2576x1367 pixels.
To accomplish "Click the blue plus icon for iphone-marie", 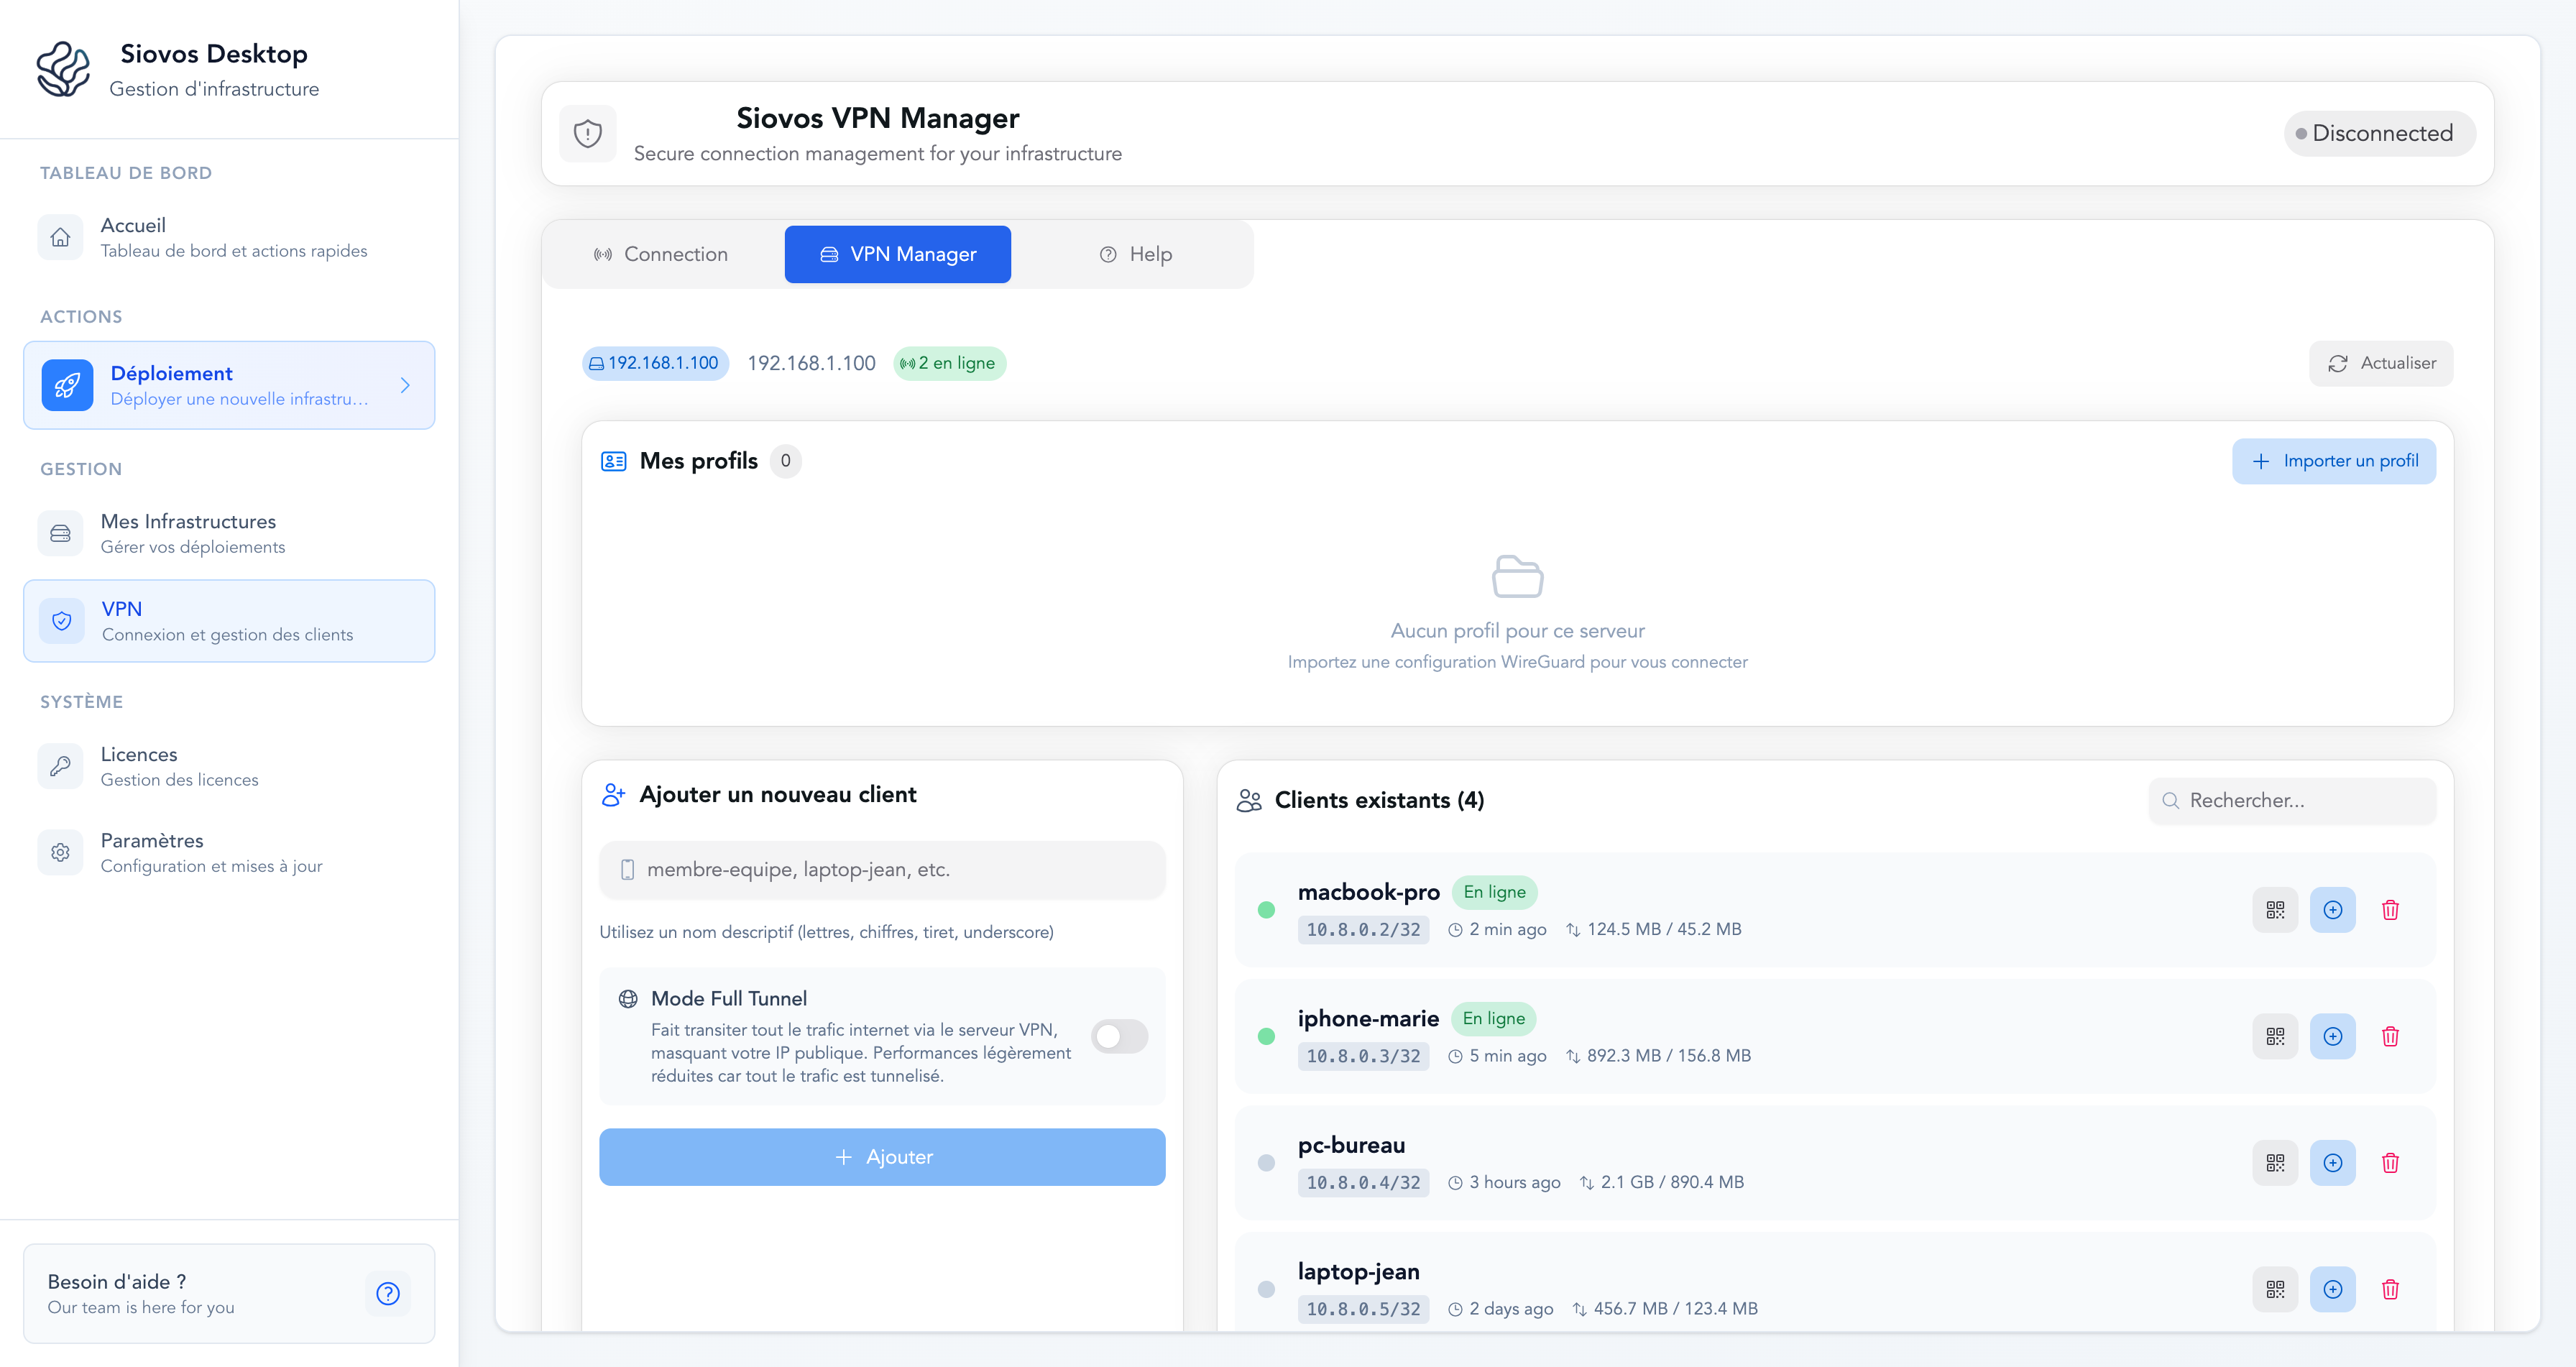I will click(2332, 1036).
